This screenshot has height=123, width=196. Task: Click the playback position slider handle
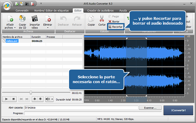(31, 93)
